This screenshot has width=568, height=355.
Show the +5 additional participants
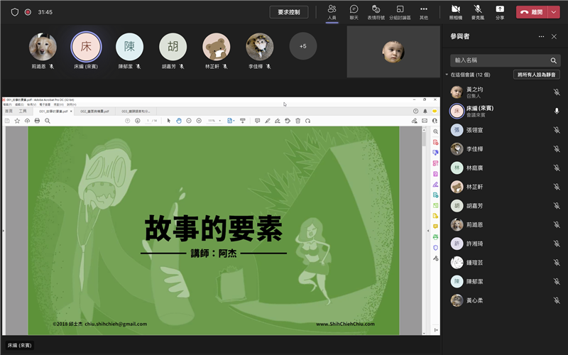pyautogui.click(x=303, y=46)
